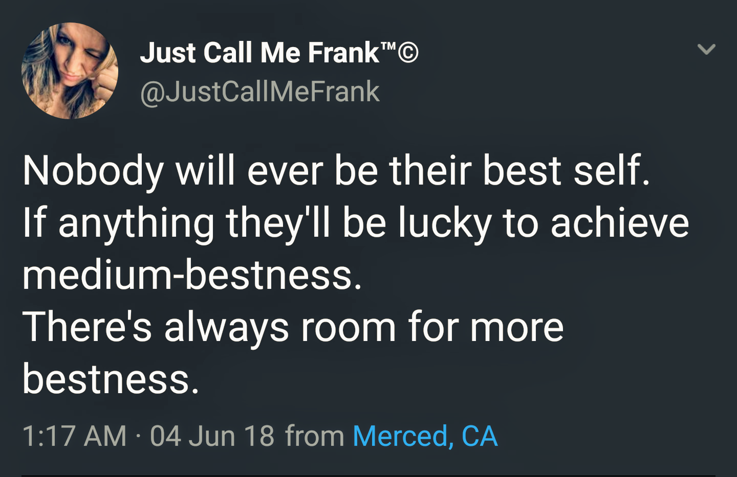
Task: Click the word "There's" in the tweet
Action: tap(87, 327)
